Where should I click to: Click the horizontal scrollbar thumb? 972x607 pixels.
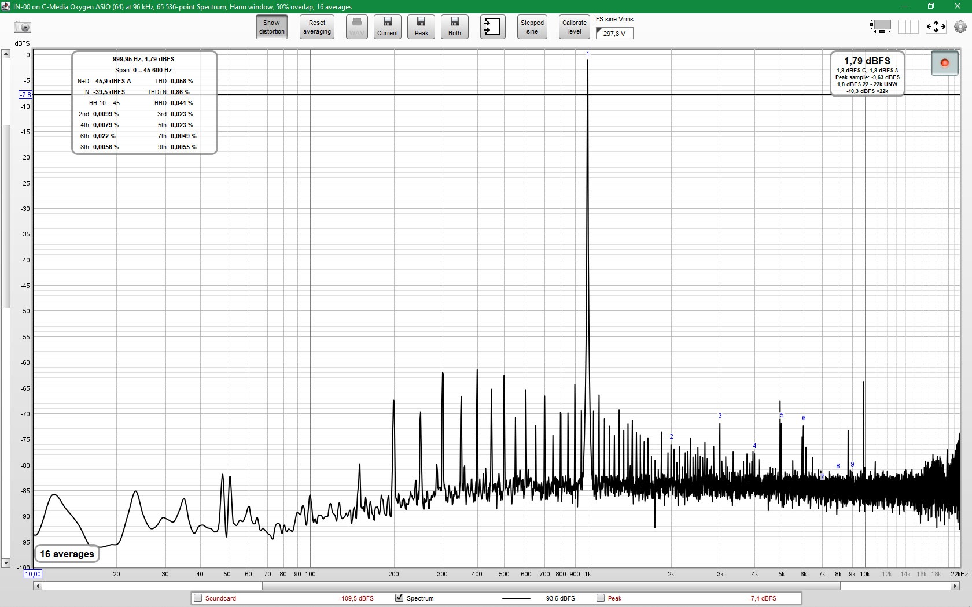click(x=551, y=586)
